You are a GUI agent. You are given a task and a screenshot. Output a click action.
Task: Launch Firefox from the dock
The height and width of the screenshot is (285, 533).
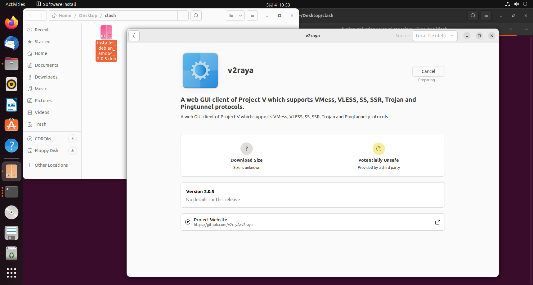pyautogui.click(x=11, y=23)
